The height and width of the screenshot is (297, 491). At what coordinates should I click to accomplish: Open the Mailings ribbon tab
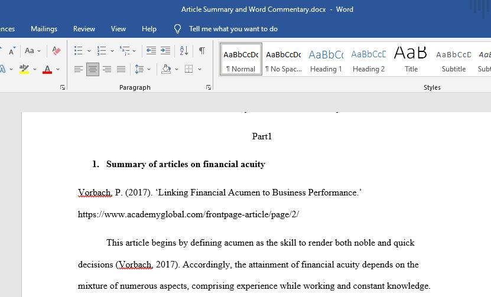click(44, 29)
